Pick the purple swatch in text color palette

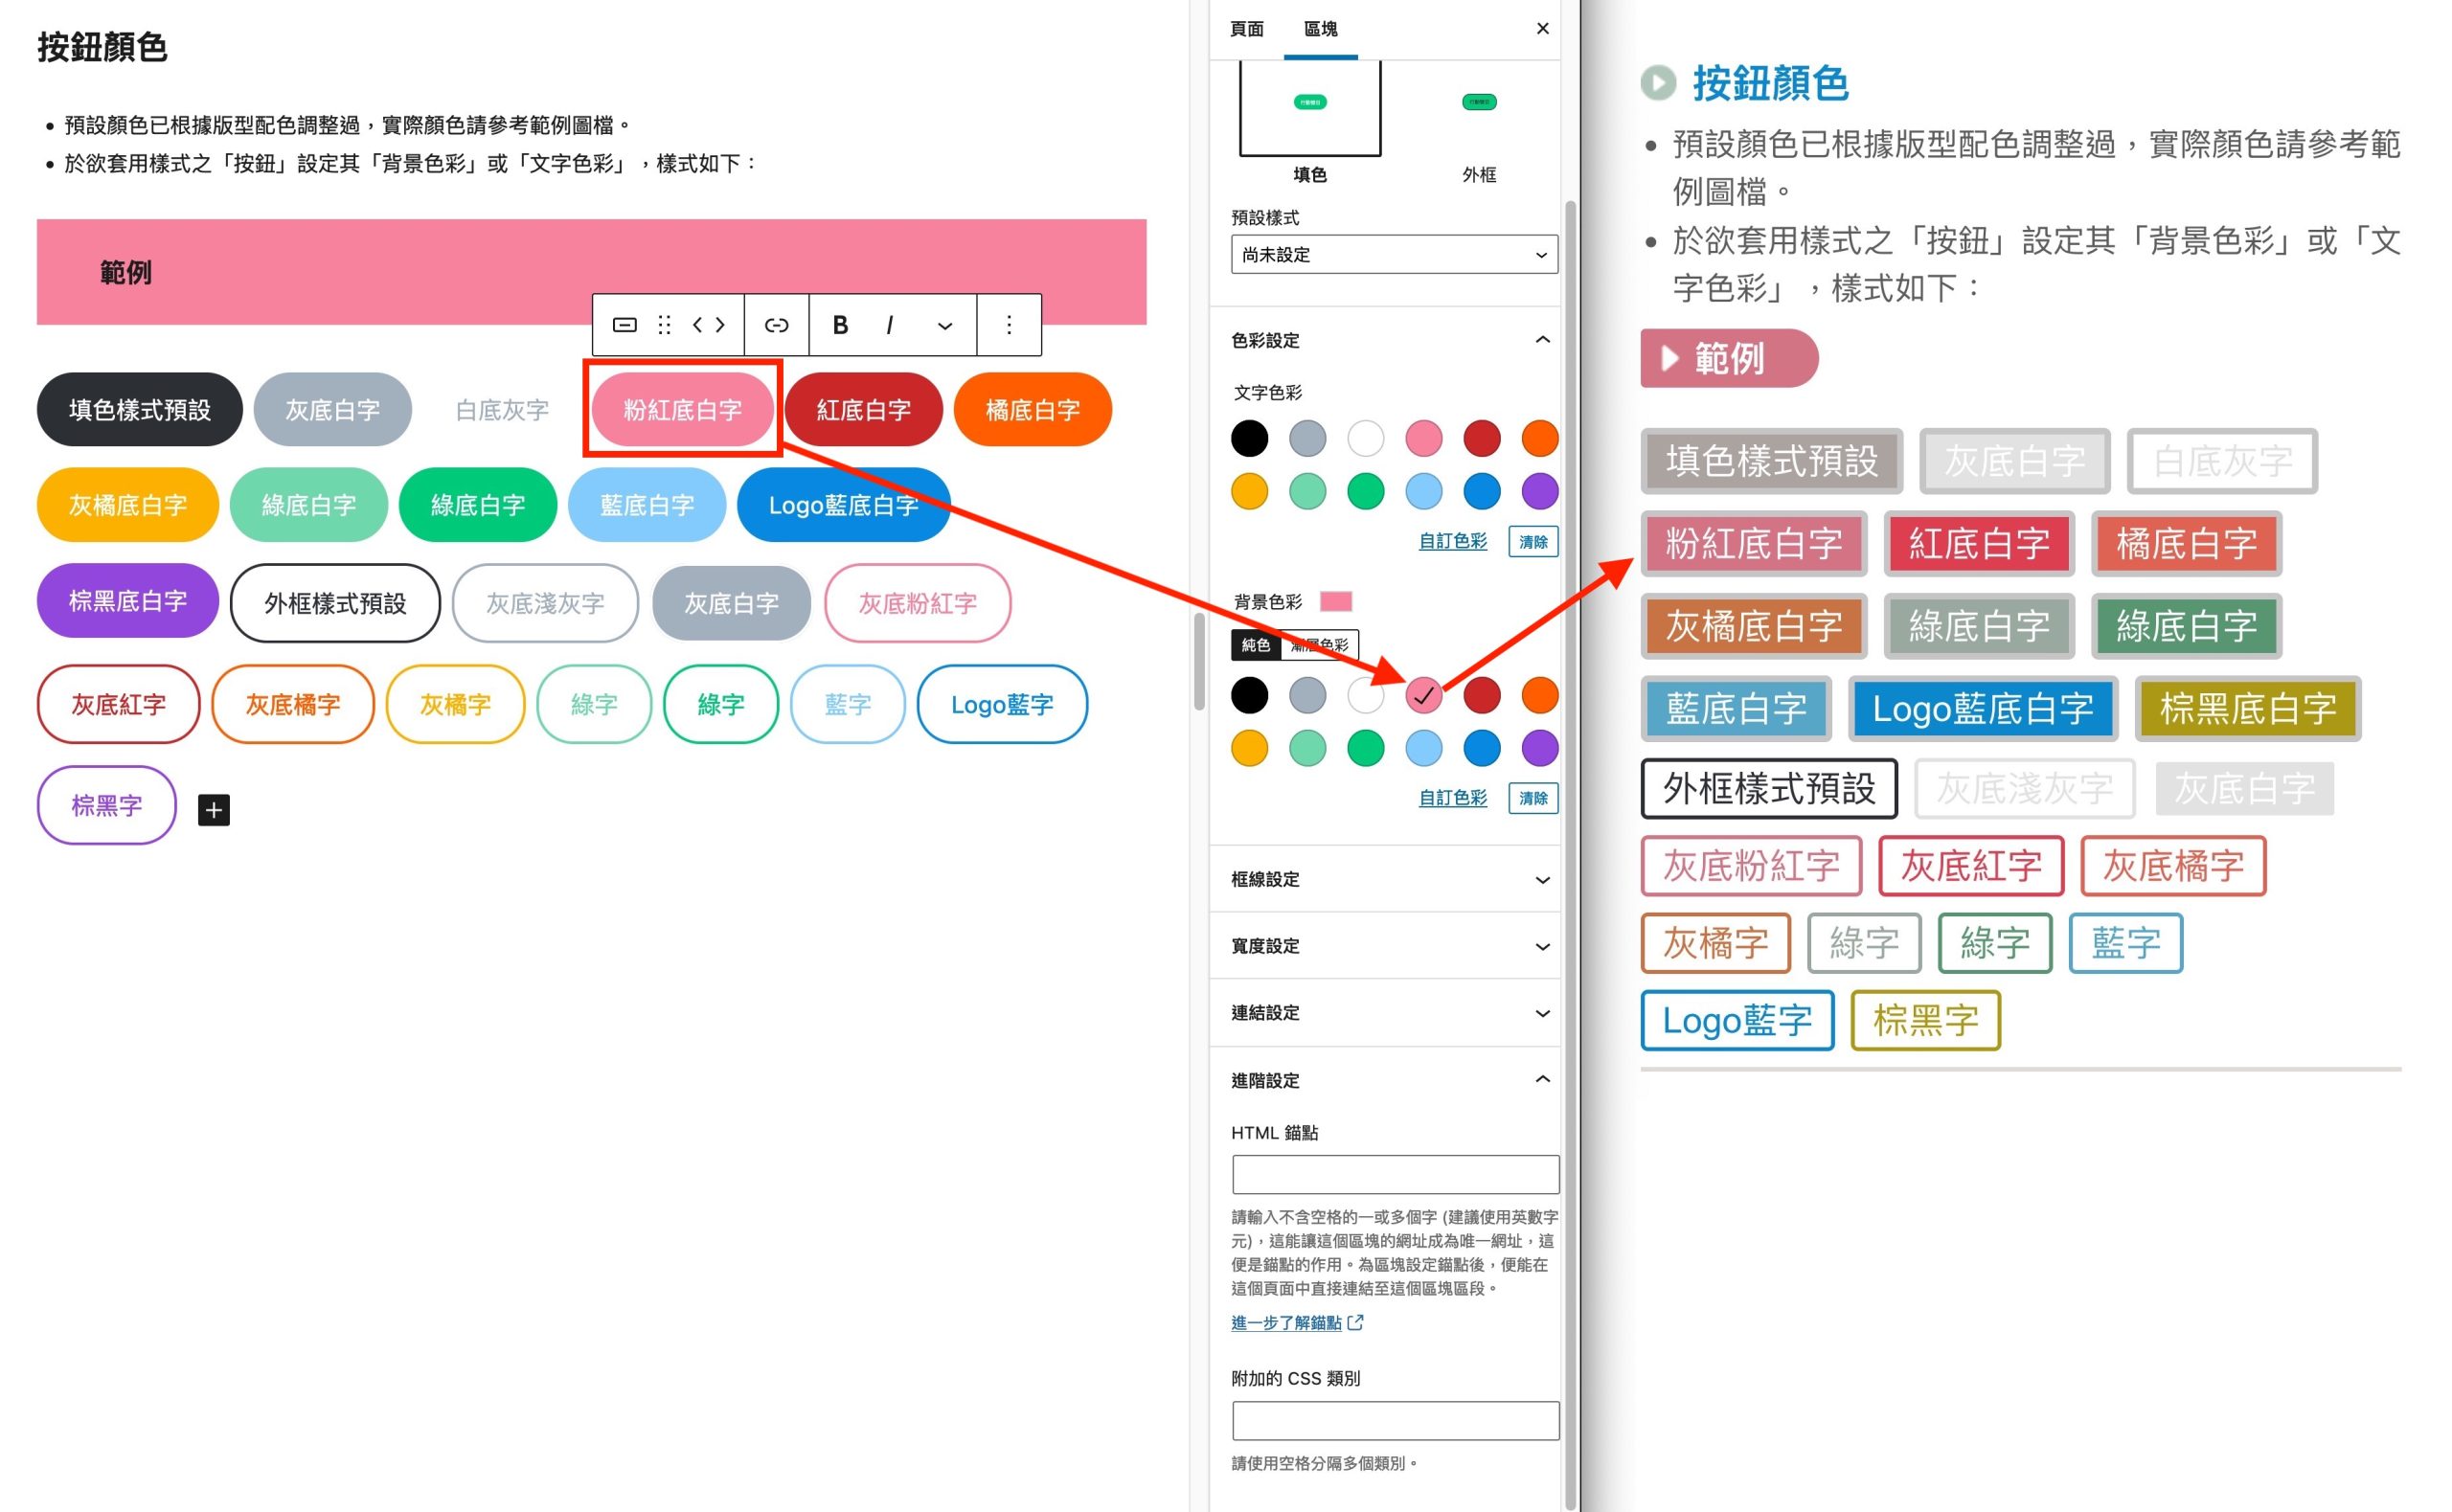[1540, 491]
